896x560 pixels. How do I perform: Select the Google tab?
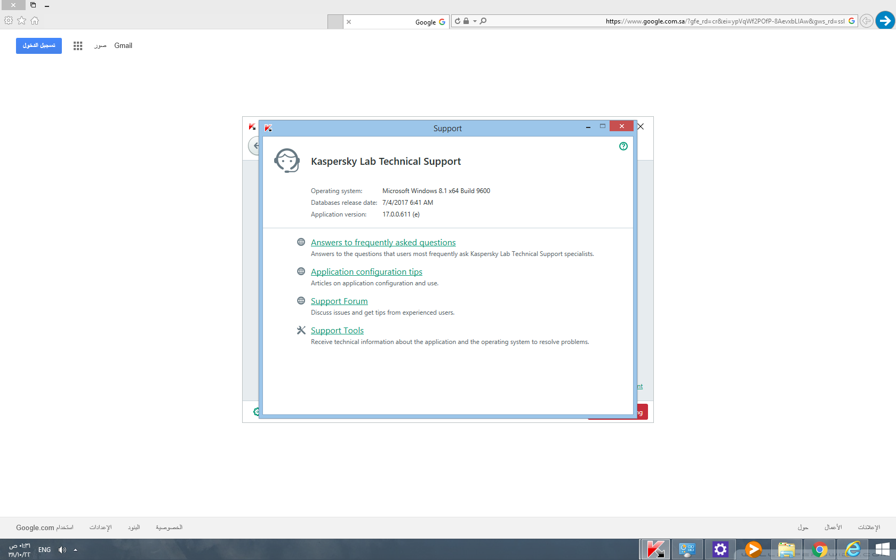[397, 22]
